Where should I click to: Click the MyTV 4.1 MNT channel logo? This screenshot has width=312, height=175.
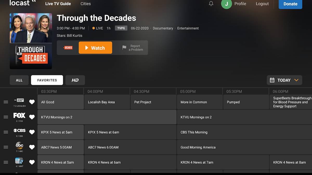[19, 161]
